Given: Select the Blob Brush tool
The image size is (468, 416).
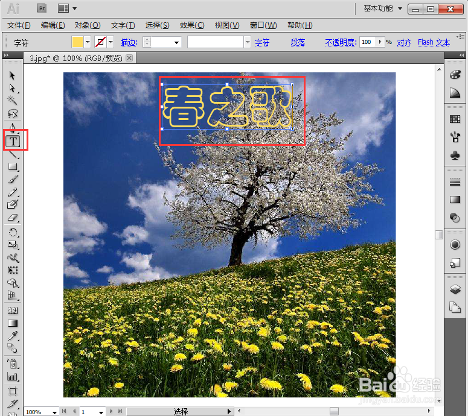Looking at the screenshot, I should (x=13, y=204).
